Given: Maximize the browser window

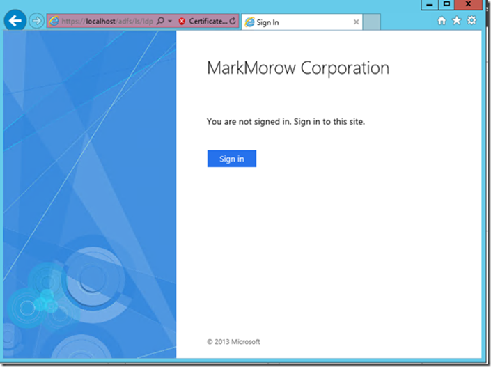Looking at the screenshot, I should click(x=446, y=4).
